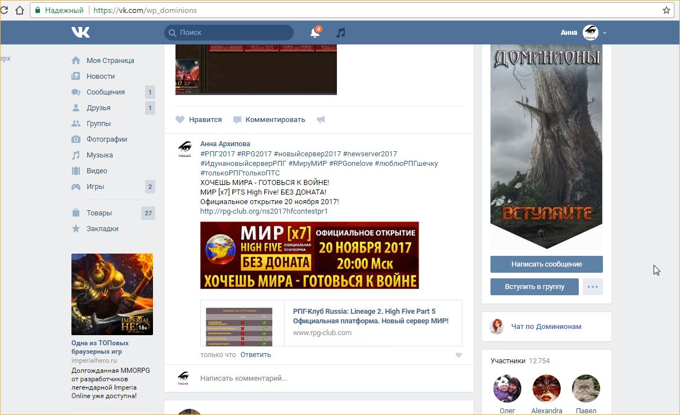Focus the Поиск search field

click(x=229, y=33)
